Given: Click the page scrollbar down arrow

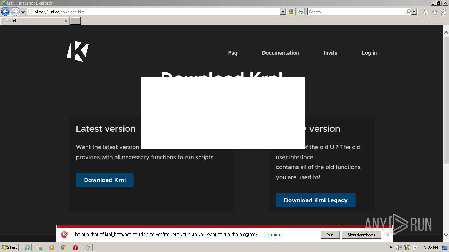Looking at the screenshot, I should click(446, 235).
